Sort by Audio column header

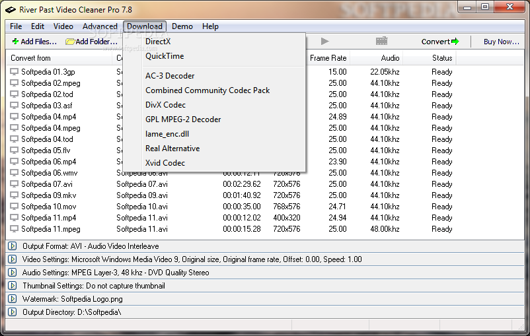click(376, 58)
